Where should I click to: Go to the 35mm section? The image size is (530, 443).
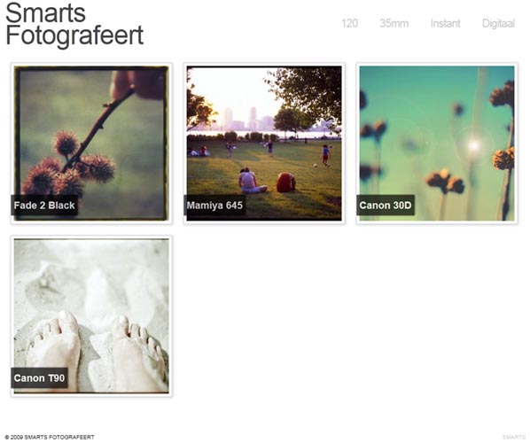pos(394,23)
